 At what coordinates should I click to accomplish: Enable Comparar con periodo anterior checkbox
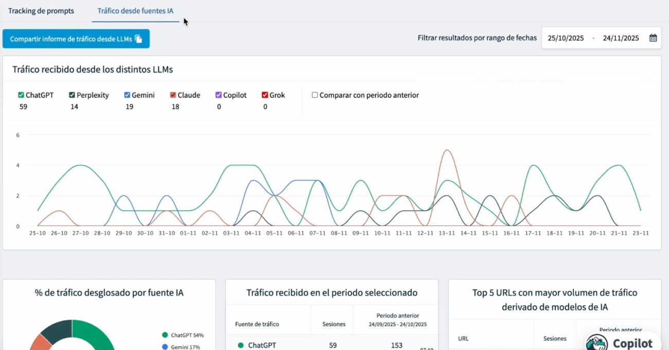click(315, 95)
